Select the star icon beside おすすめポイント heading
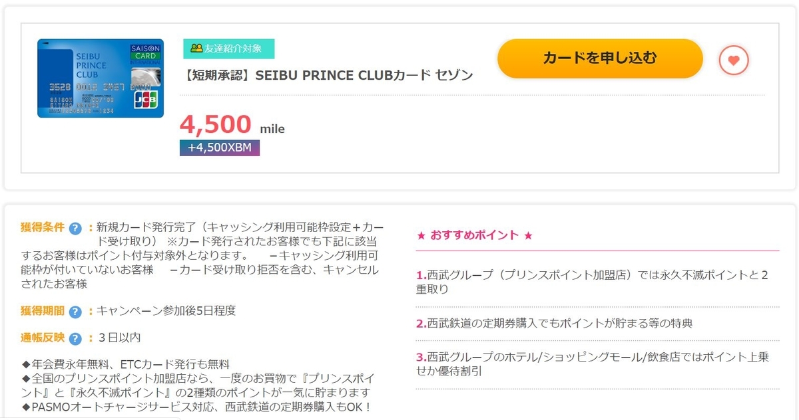This screenshot has height=420, width=799. coord(421,234)
